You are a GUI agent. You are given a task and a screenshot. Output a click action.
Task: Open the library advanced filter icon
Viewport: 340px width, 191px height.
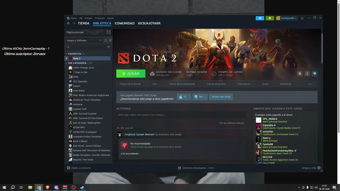coord(108,47)
